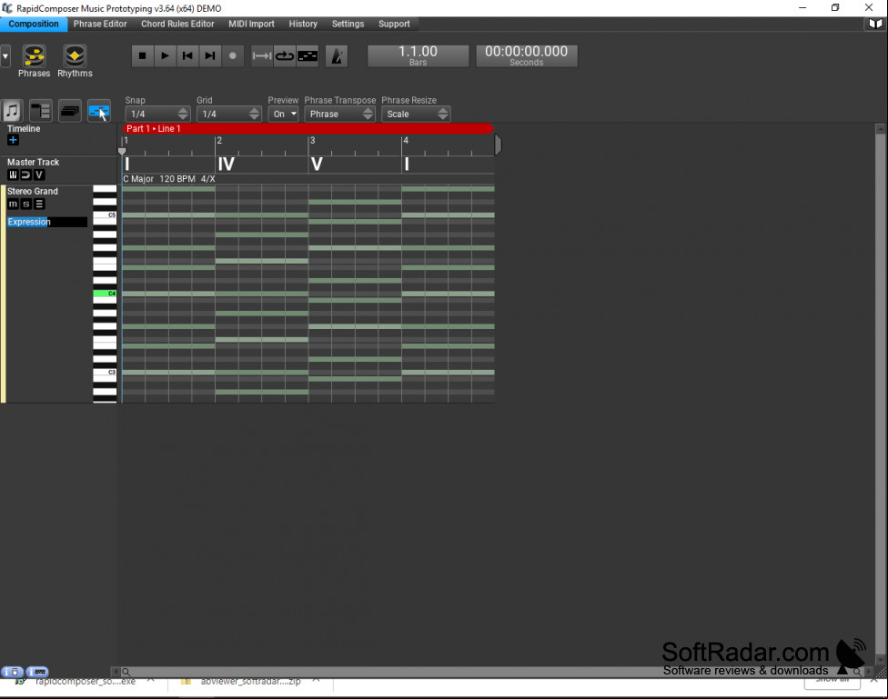Select the Part 1 Line 1 red bar
The width and height of the screenshot is (888, 699).
coord(308,128)
